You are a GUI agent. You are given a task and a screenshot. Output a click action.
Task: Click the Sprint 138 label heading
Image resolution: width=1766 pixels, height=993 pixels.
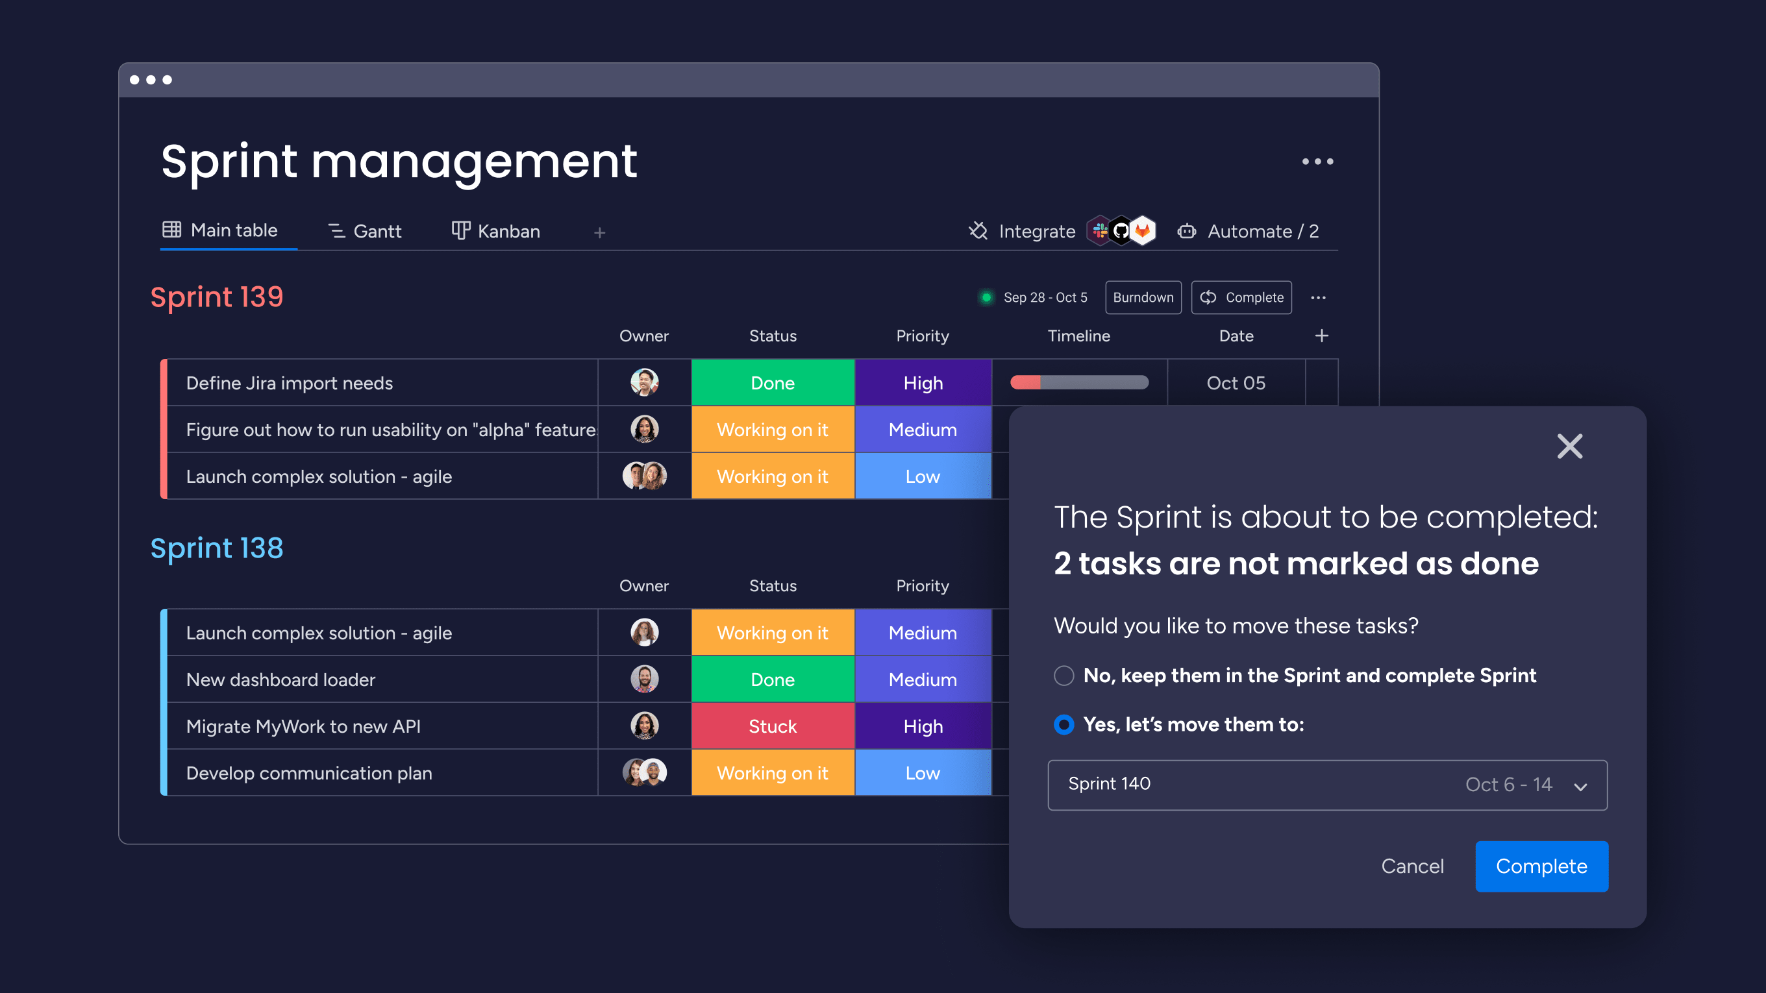(x=217, y=549)
